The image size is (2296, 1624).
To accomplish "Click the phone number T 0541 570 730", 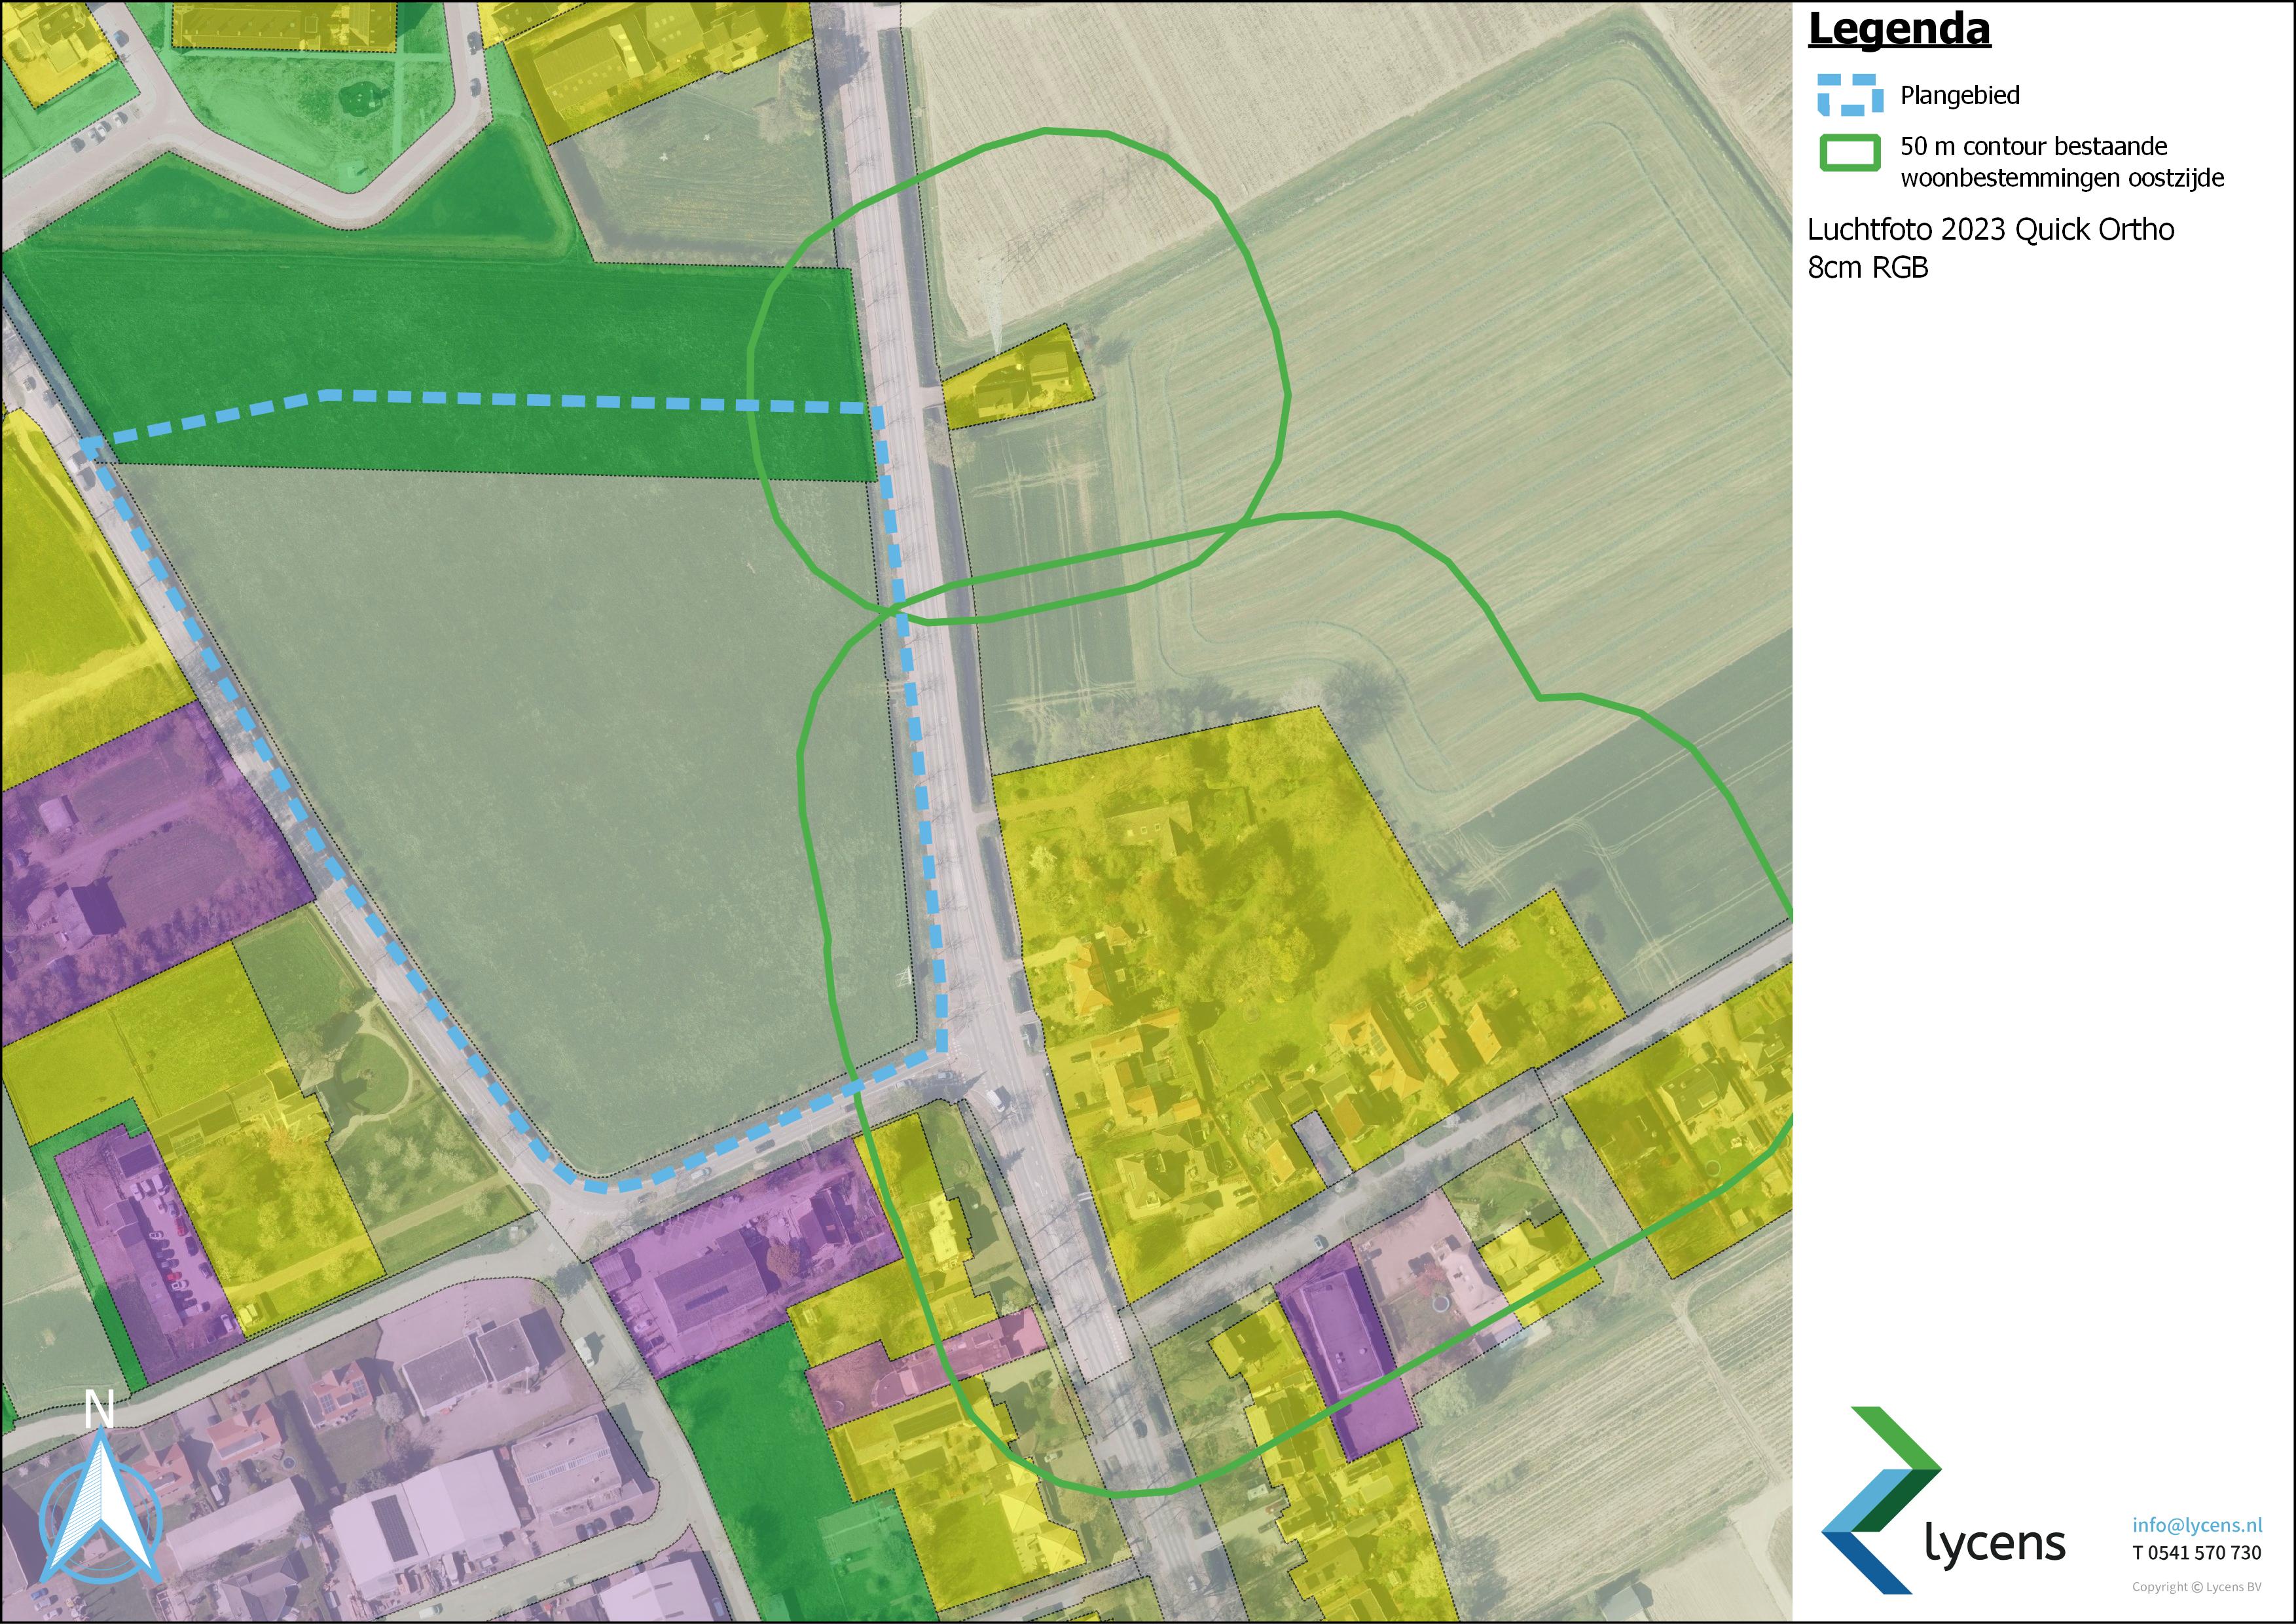I will click(2197, 1553).
